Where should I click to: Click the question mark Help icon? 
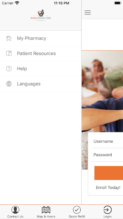[x=9, y=69]
